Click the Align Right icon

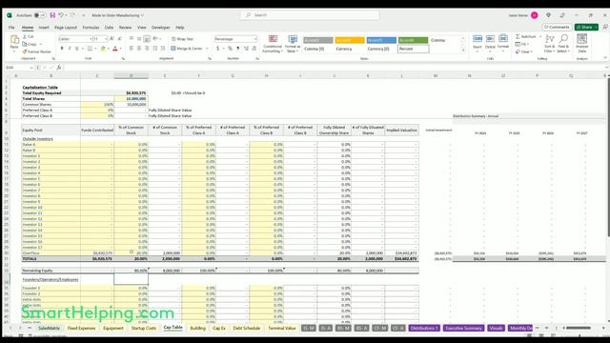(147, 49)
